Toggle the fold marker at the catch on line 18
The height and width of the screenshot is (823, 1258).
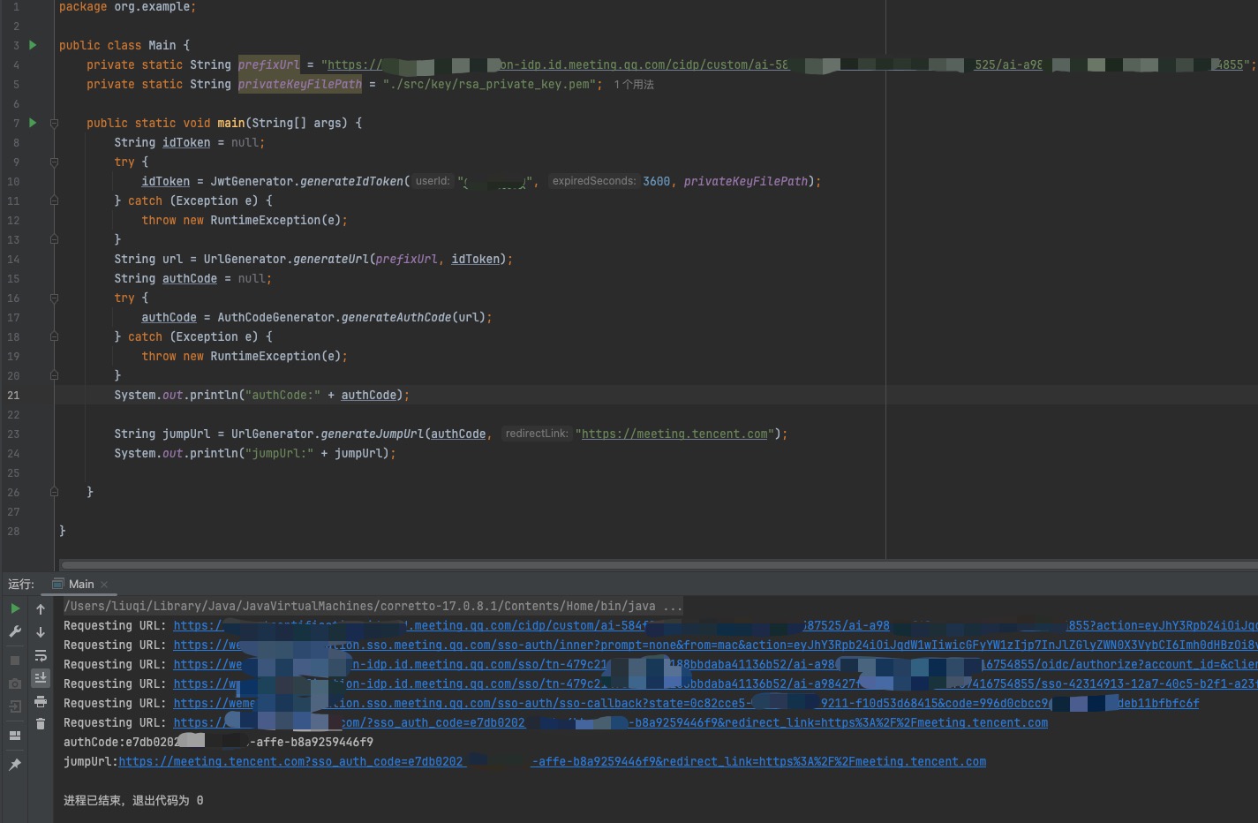coord(54,336)
